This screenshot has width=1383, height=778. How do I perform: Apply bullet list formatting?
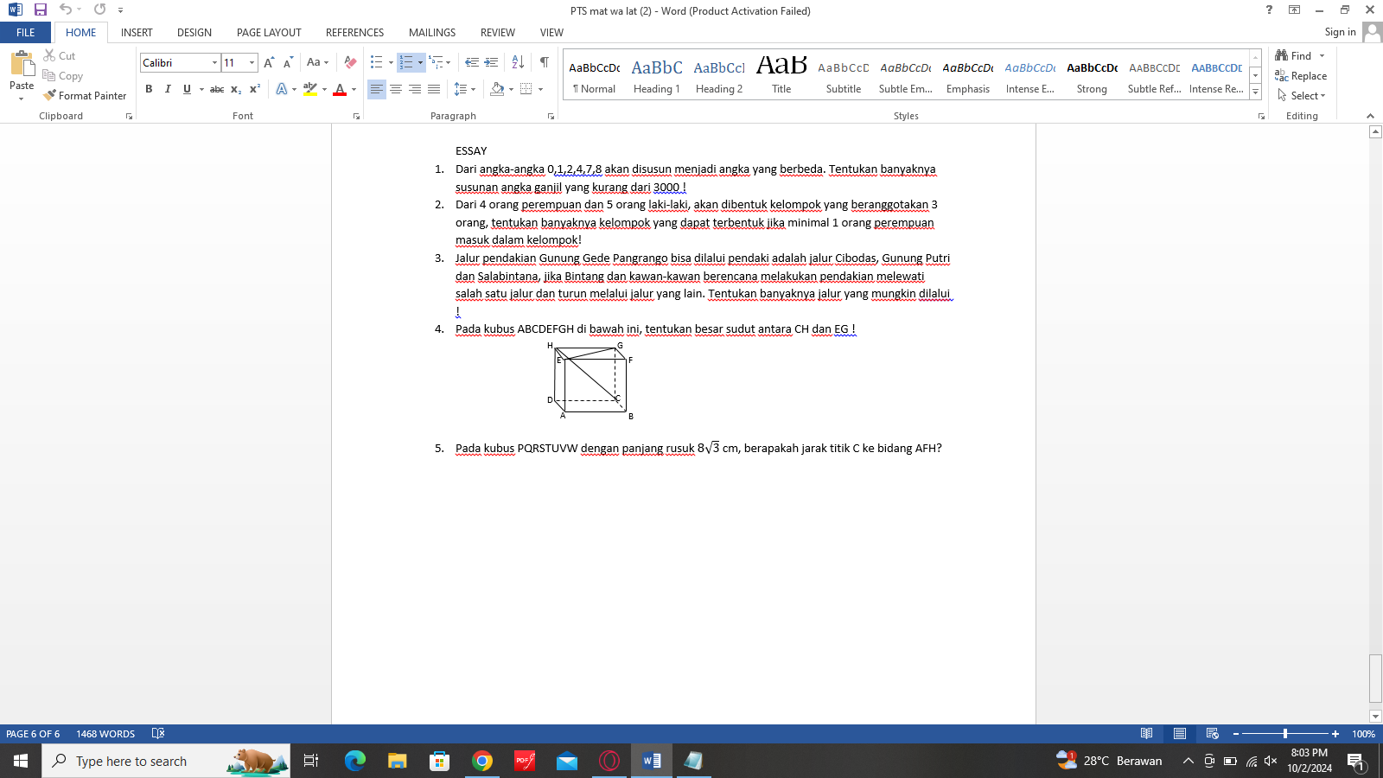coord(376,62)
